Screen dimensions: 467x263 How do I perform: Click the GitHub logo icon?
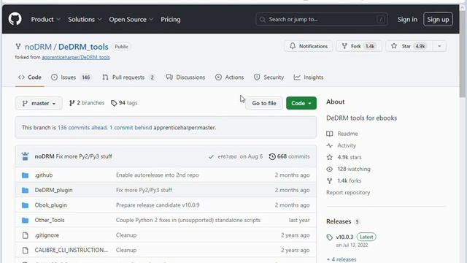pyautogui.click(x=15, y=19)
